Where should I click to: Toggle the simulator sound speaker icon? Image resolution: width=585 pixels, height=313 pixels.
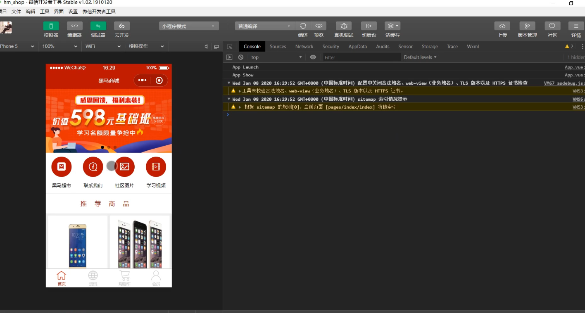[206, 47]
